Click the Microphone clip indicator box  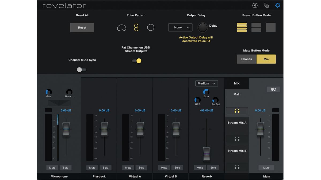pyautogui.click(x=48, y=110)
